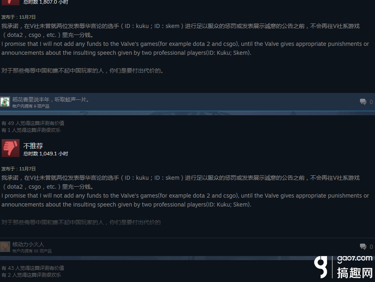Open profile of 核动力小火人
The width and height of the screenshot is (375, 282).
tap(28, 244)
